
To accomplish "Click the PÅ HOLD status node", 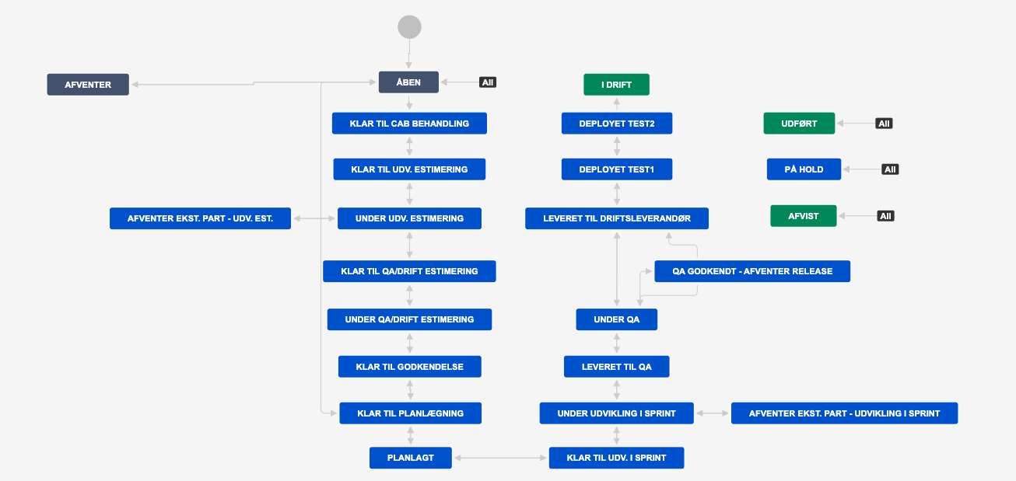I will (x=804, y=169).
